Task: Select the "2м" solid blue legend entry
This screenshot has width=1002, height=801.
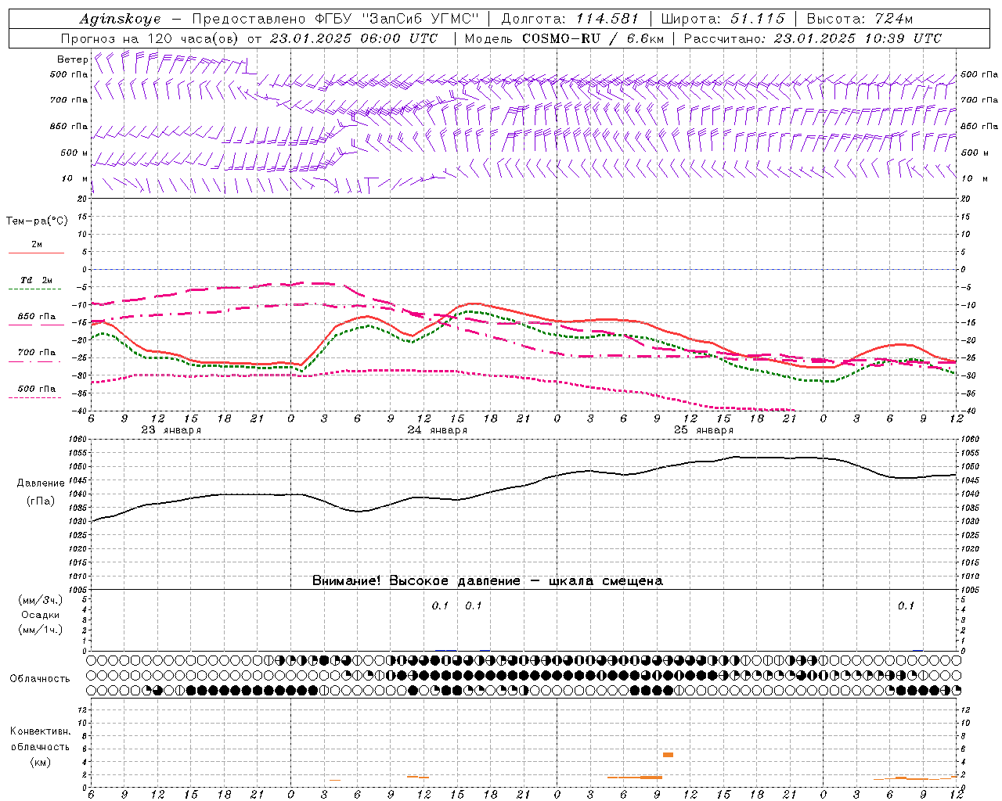Action: point(37,245)
